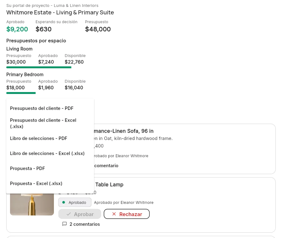282x238 pixels.
Task: Click the Aprobado status badge
Action: pos(75,202)
